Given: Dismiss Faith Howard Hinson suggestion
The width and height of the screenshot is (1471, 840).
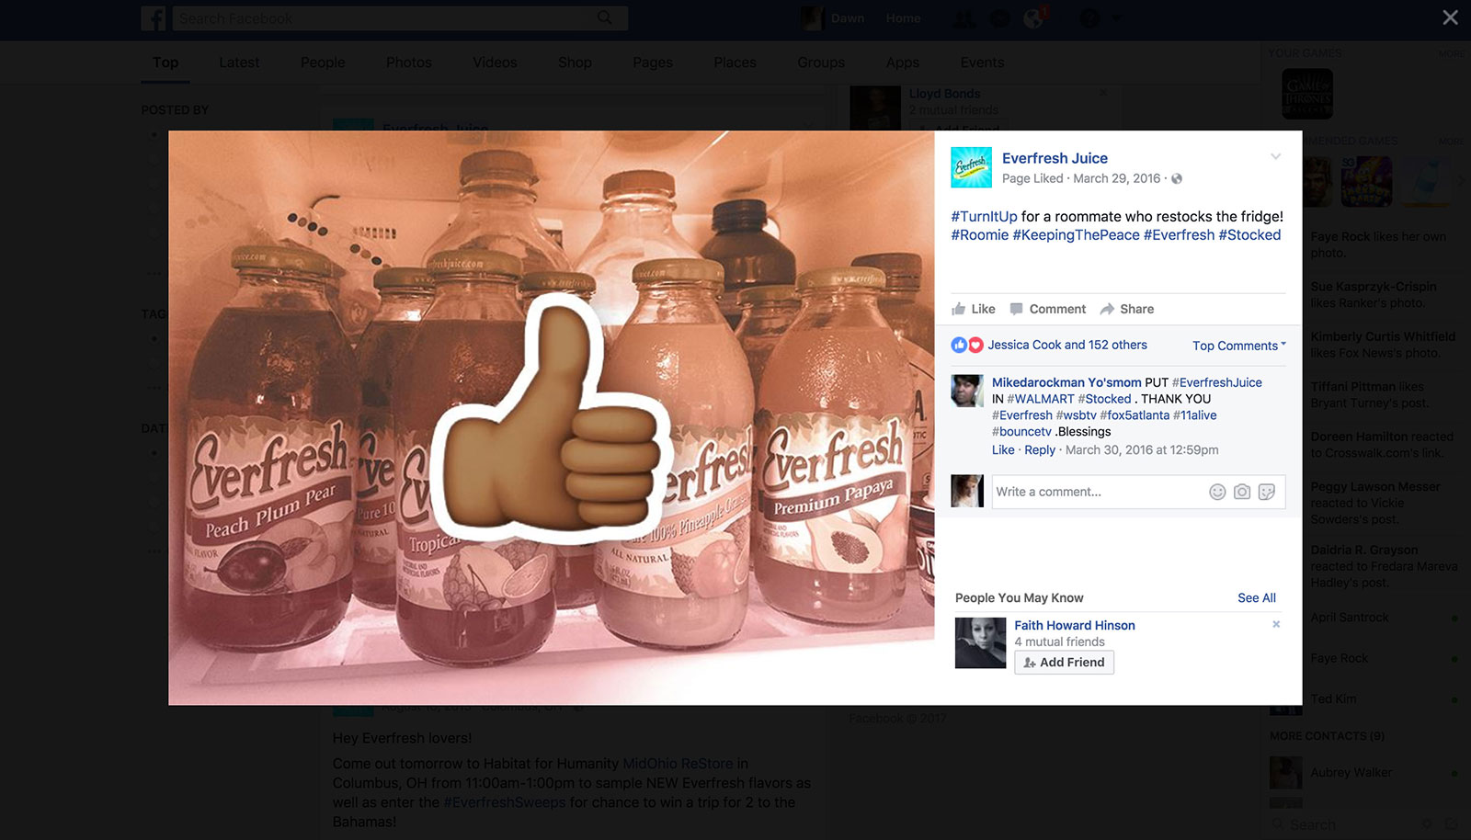Looking at the screenshot, I should tap(1276, 624).
